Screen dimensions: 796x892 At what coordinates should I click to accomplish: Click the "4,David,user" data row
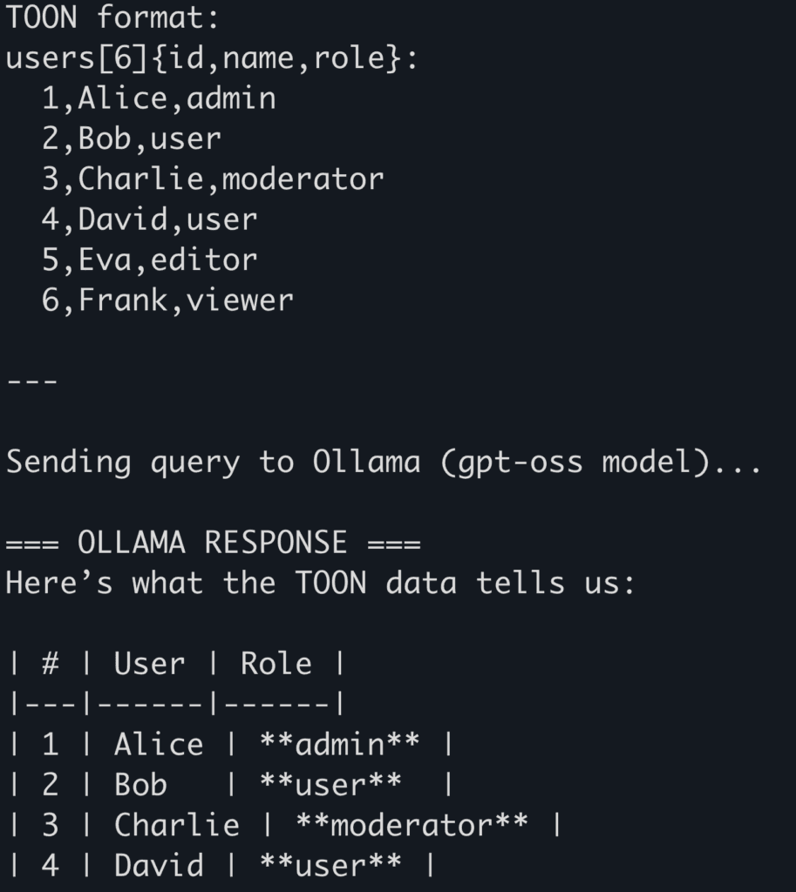[x=149, y=219]
